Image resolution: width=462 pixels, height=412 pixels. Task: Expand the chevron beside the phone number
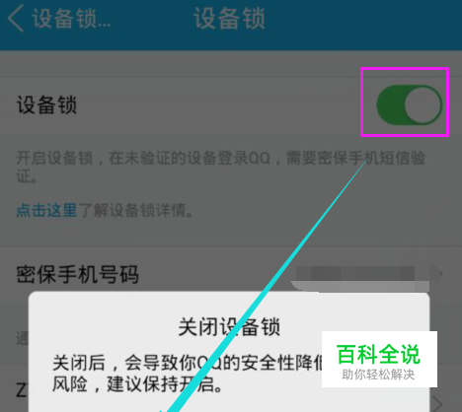[x=439, y=274]
